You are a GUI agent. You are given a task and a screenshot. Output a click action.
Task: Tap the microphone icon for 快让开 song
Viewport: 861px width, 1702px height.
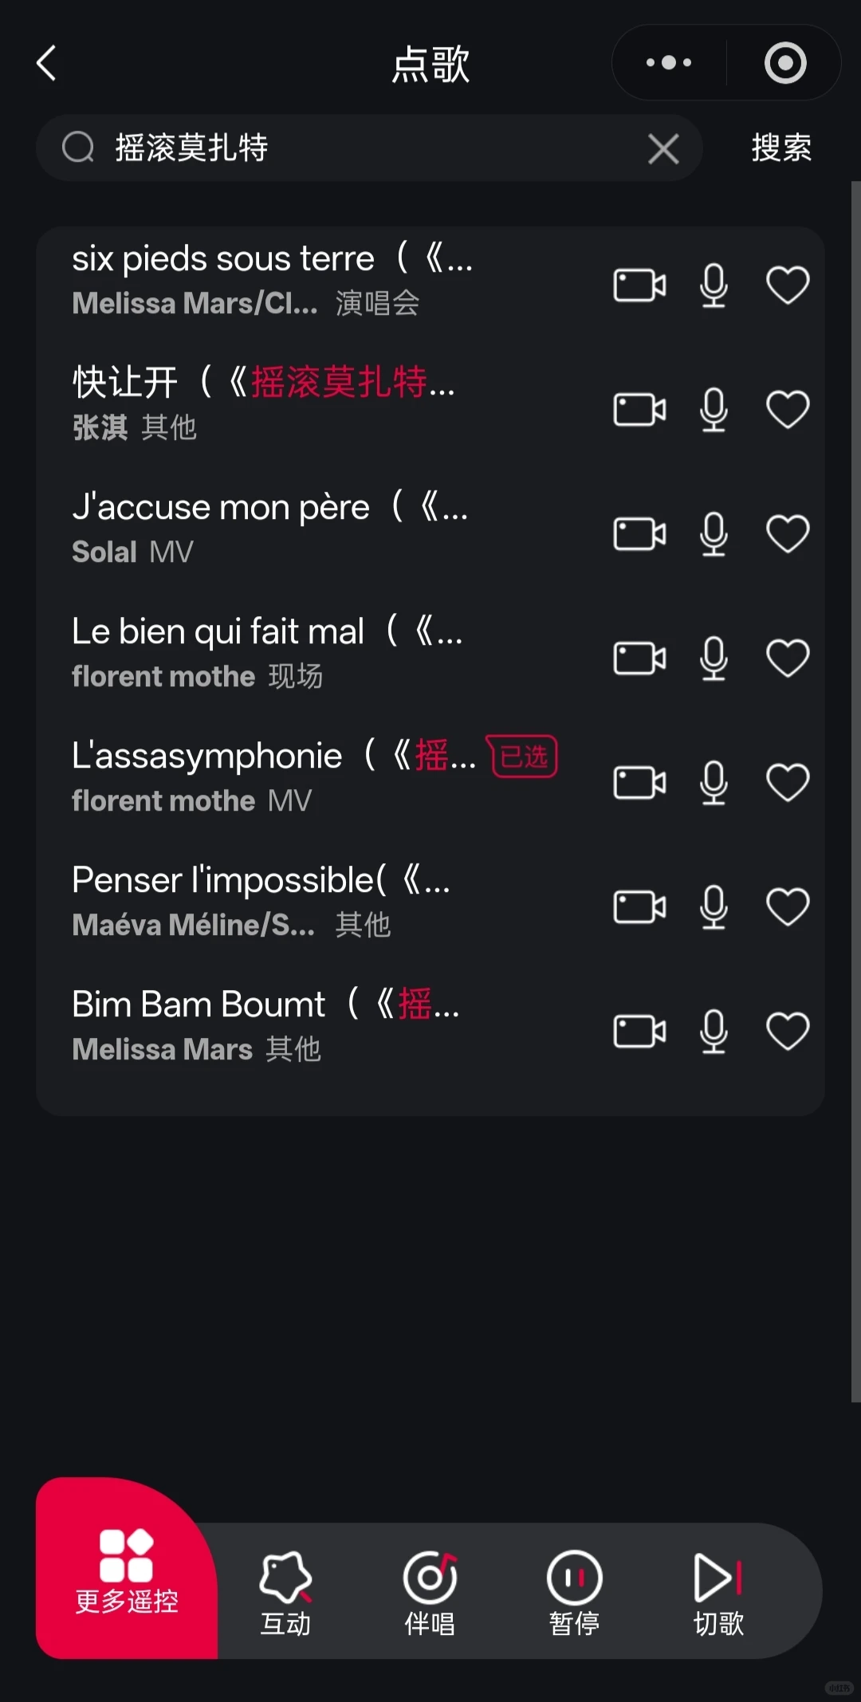(x=714, y=410)
